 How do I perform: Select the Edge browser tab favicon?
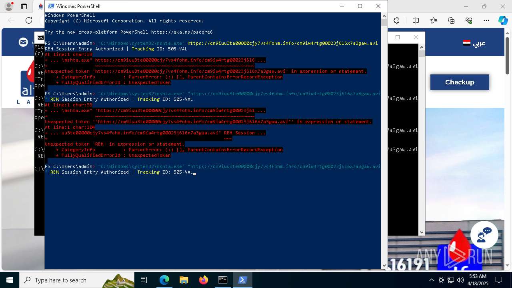tap(41, 6)
